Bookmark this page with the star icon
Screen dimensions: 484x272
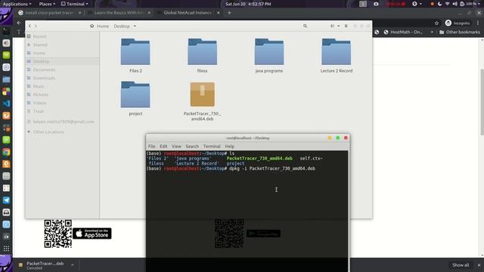436,23
